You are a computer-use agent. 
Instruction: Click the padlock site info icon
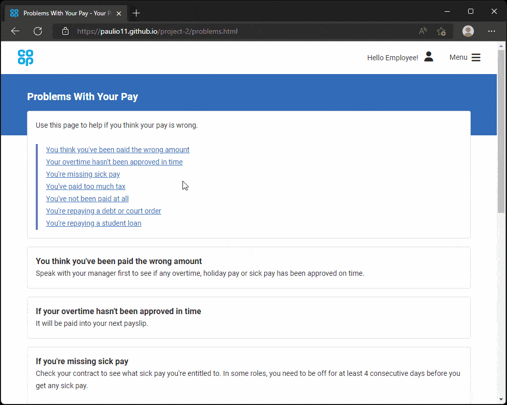(x=65, y=31)
